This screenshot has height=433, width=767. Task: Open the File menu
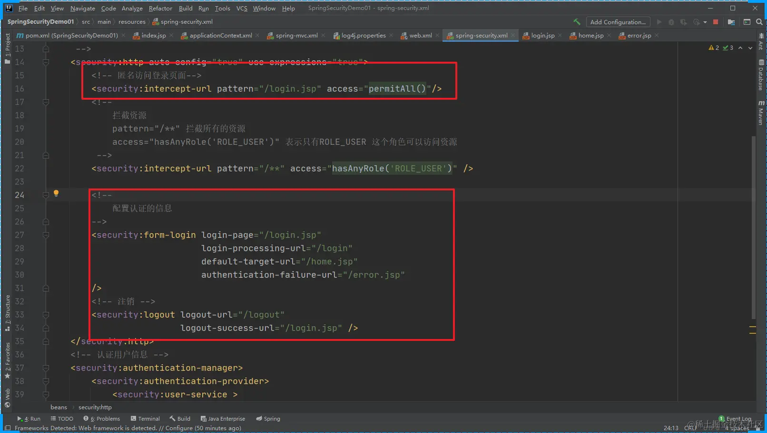click(23, 8)
